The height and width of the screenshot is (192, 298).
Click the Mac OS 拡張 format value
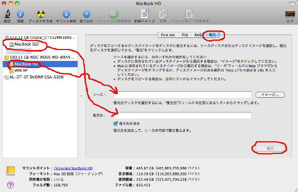(78, 174)
